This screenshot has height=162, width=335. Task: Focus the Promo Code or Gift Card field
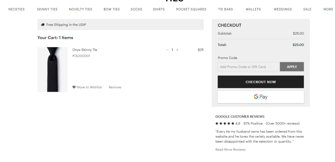249,67
